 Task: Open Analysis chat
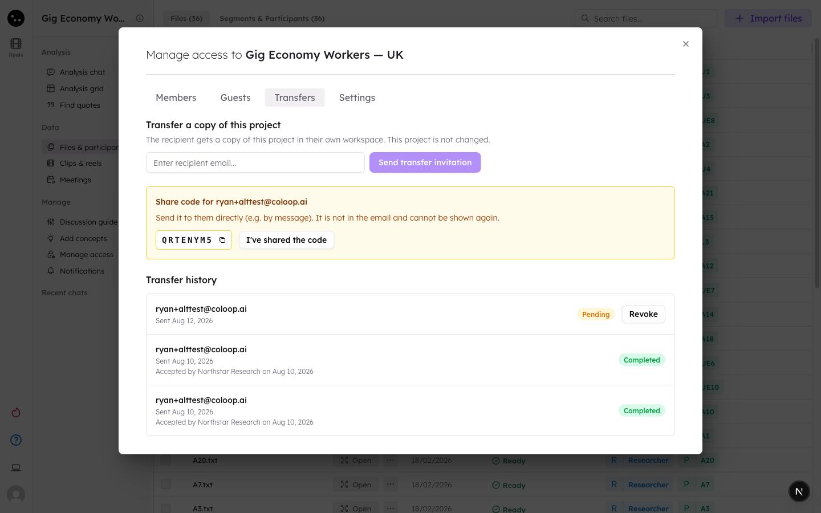tap(83, 72)
